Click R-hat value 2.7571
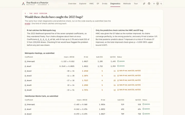This screenshot has height=115, width=185. click(x=85, y=90)
